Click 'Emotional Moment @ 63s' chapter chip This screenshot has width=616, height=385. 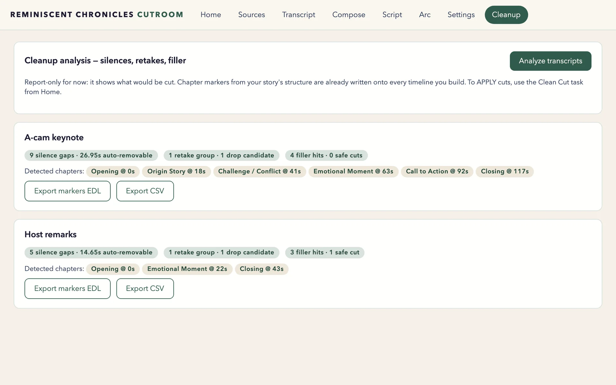[353, 171]
